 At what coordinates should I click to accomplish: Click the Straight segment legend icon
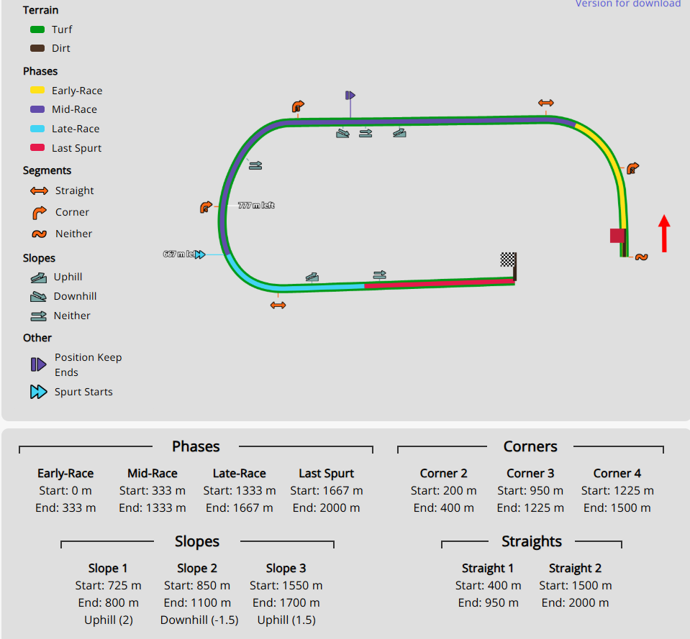pos(39,190)
